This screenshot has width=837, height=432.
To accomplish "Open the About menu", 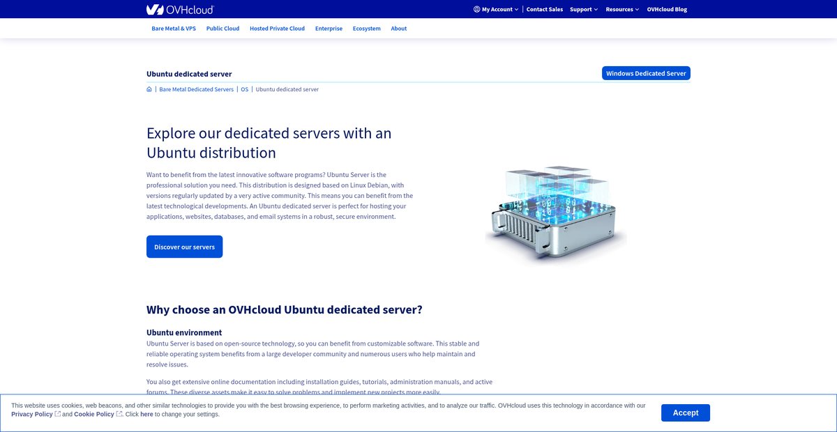I will pyautogui.click(x=399, y=29).
